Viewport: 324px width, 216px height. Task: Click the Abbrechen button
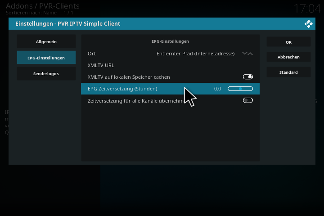[x=288, y=57]
